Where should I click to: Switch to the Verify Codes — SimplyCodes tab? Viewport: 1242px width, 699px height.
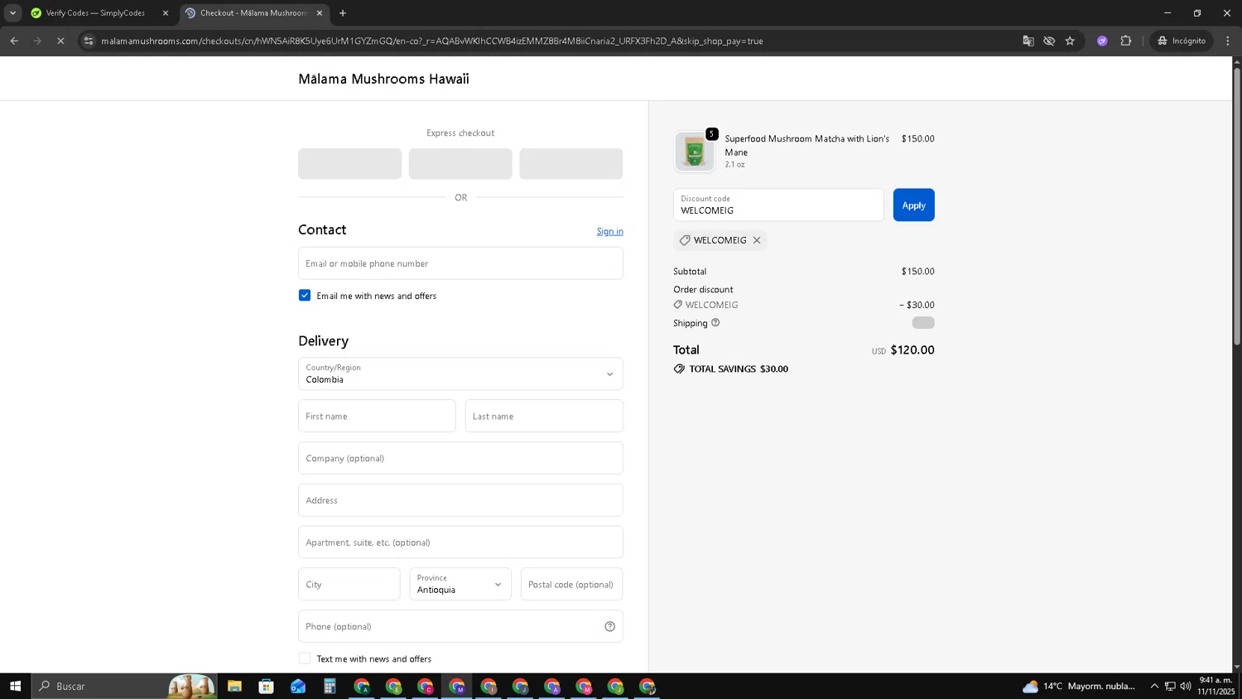95,13
